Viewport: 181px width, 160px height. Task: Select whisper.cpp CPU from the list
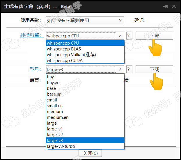tap(85, 43)
